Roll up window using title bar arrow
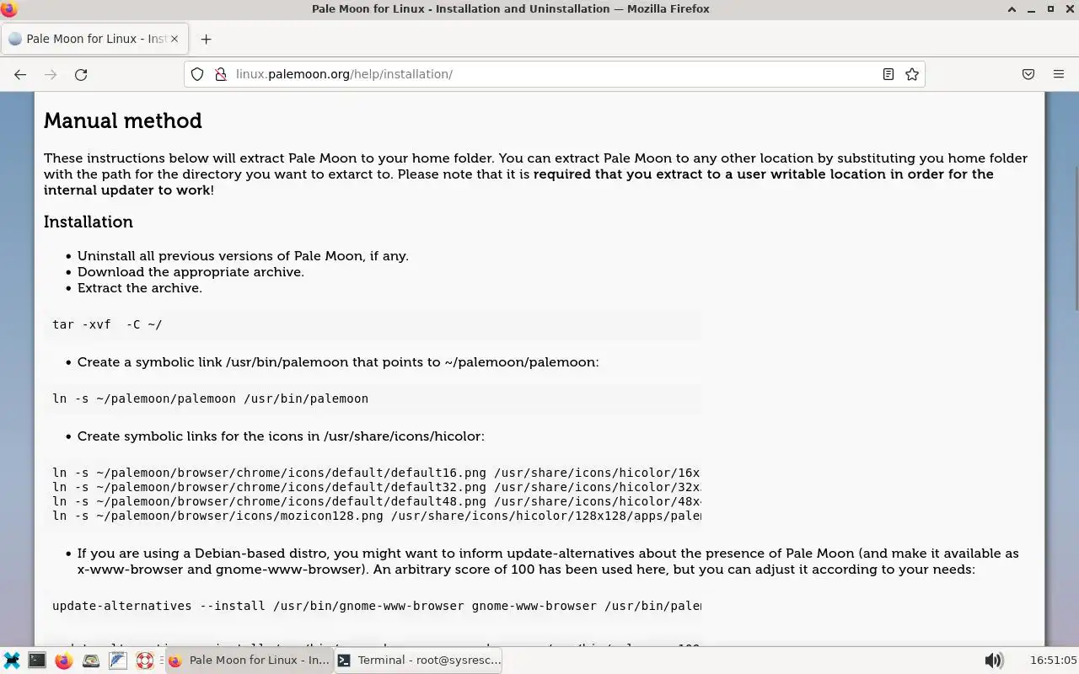This screenshot has width=1079, height=674. point(1012,9)
